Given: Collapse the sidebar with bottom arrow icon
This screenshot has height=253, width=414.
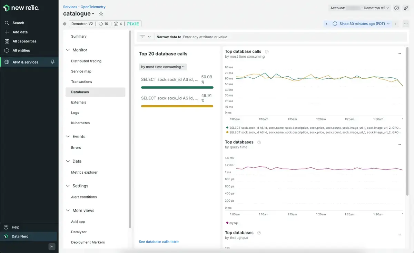Looking at the screenshot, I should 52,246.
